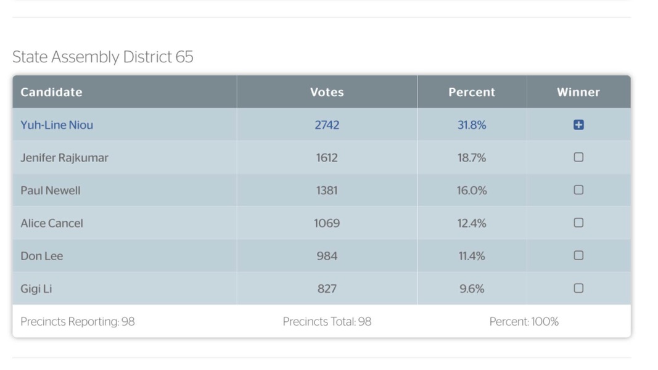Select the Paul Newell candidate name
Screen dimensions: 658x370
click(51, 191)
